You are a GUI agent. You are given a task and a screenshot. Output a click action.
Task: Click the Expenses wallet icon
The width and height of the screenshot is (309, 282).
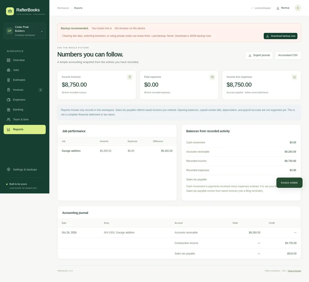(x=9, y=100)
